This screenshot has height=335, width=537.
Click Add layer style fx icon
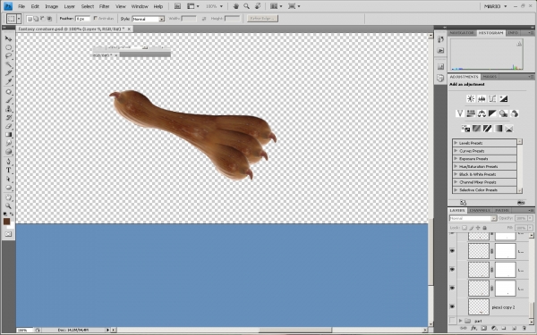pyautogui.click(x=473, y=329)
